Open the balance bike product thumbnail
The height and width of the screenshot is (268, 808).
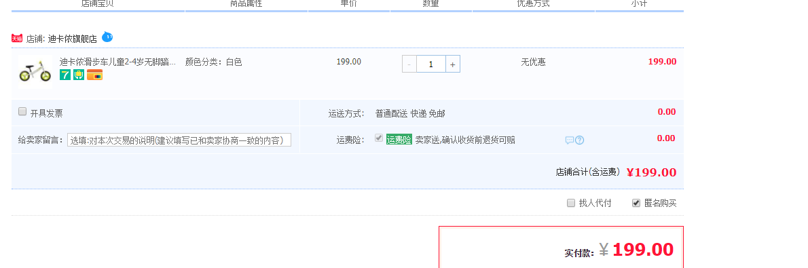(x=35, y=72)
